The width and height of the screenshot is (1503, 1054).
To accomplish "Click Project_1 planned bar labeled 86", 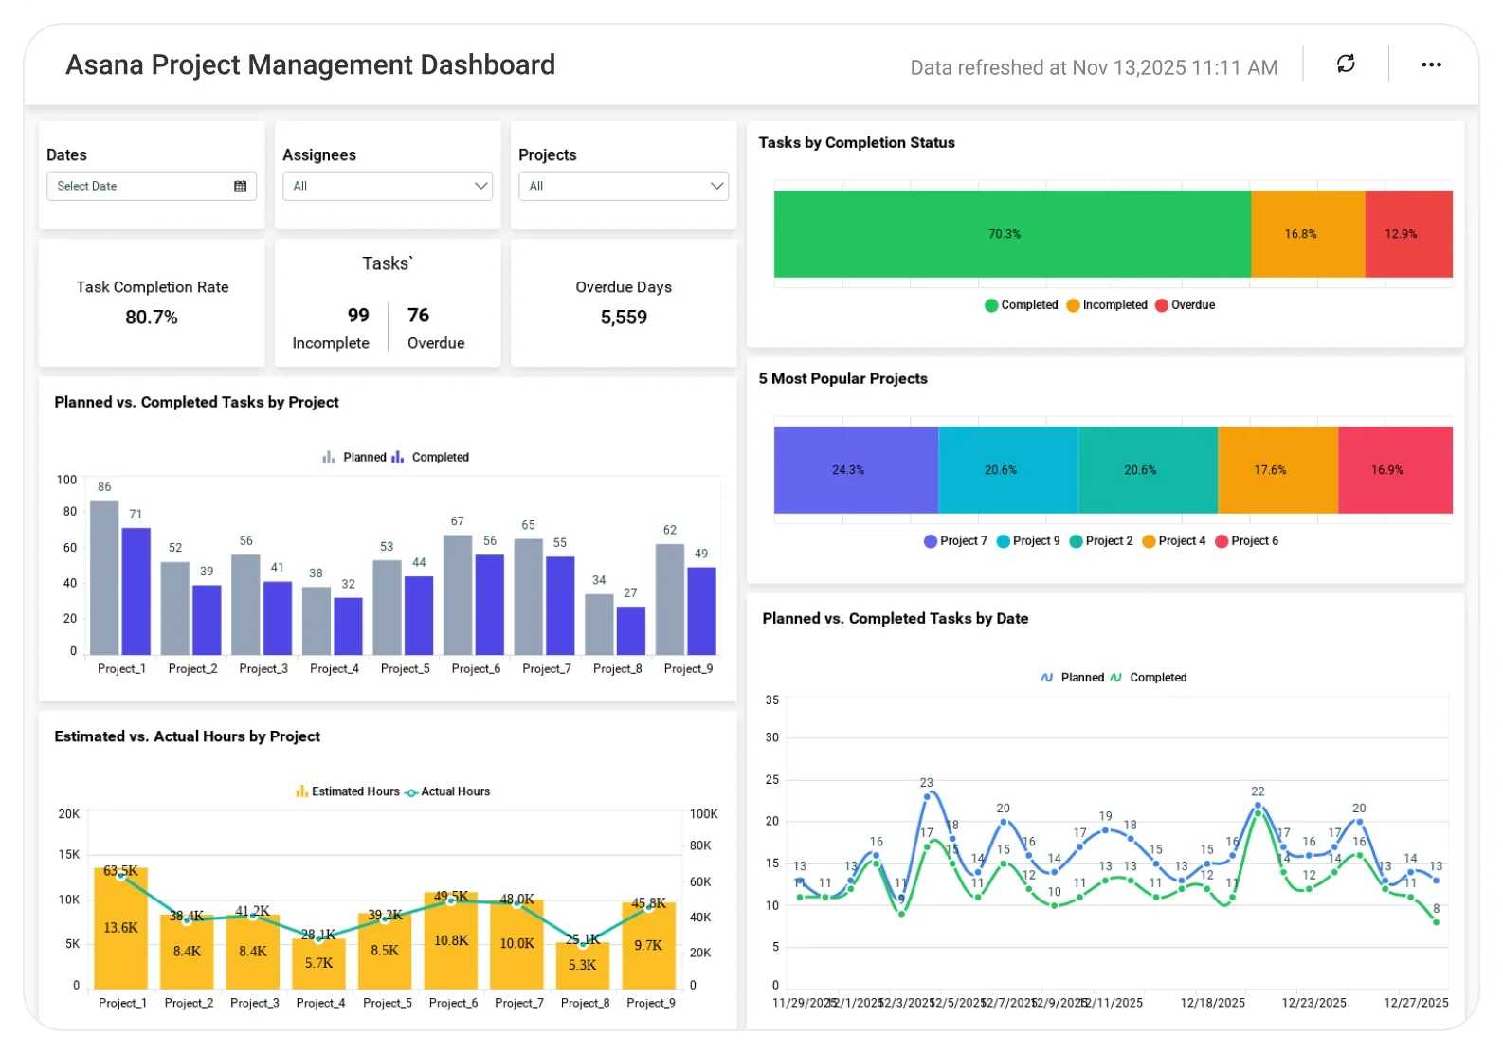I will (x=104, y=577).
